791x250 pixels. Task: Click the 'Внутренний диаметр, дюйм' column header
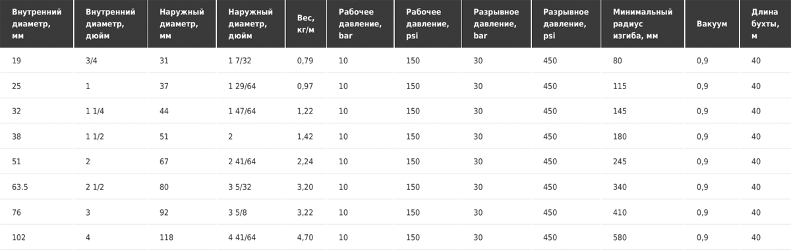point(111,24)
